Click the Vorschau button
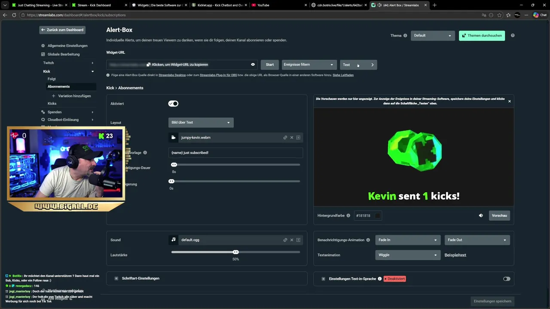The image size is (550, 309). (x=499, y=215)
